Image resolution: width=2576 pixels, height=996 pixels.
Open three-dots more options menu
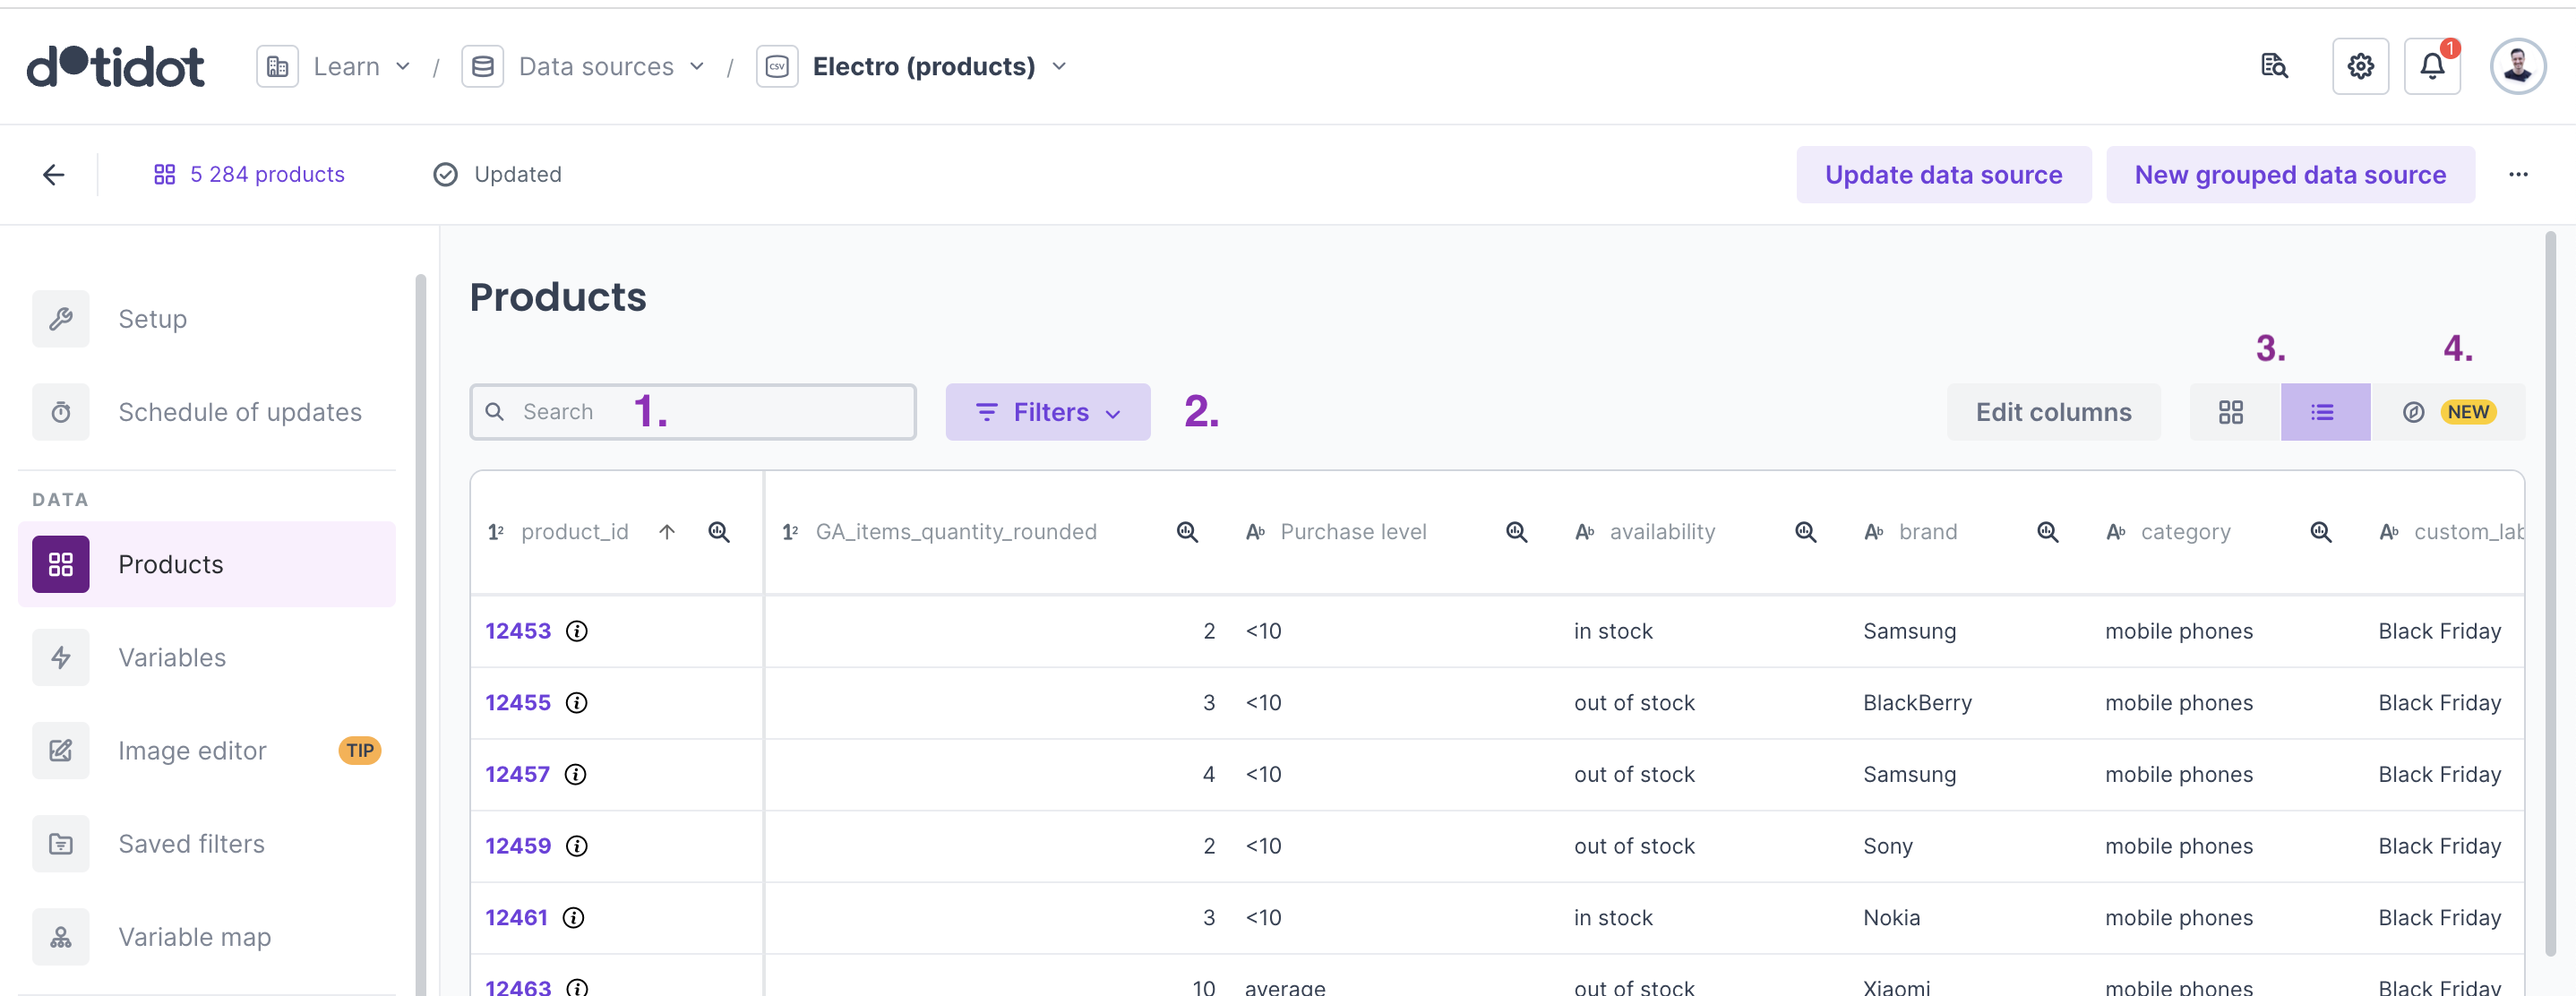pos(2517,175)
